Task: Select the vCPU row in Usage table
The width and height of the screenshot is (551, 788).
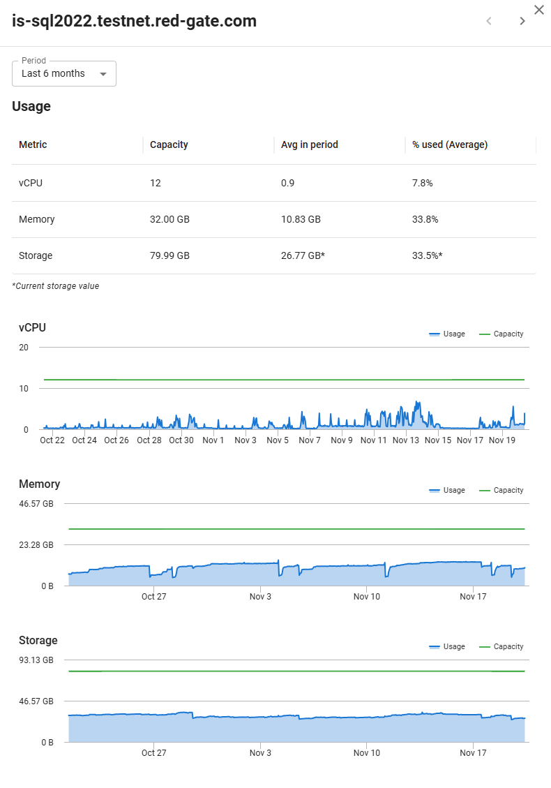Action: [273, 183]
